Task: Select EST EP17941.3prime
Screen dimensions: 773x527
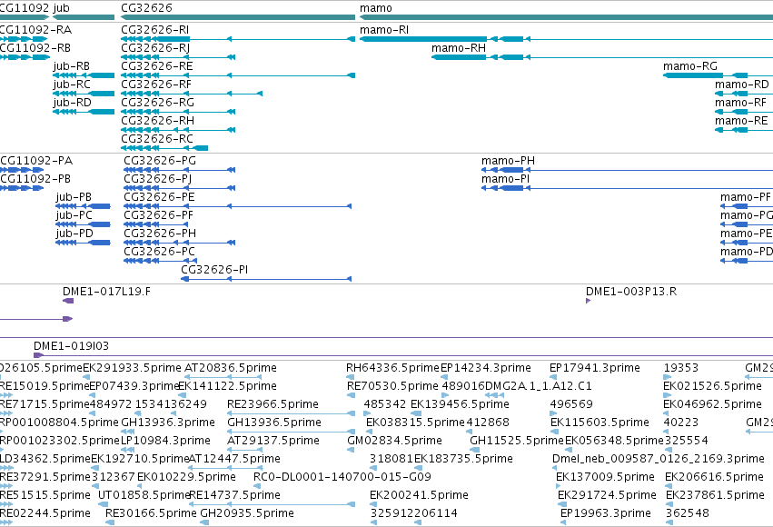Action: pos(595,368)
